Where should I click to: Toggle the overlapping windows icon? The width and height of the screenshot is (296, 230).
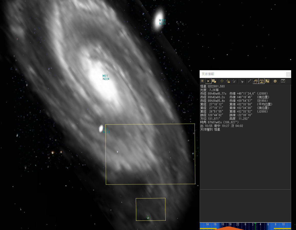pyautogui.click(x=256, y=81)
